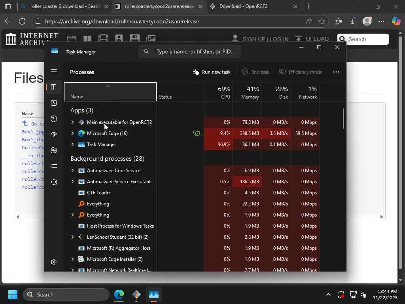Open Microsoft Edge from the taskbar

[119, 294]
